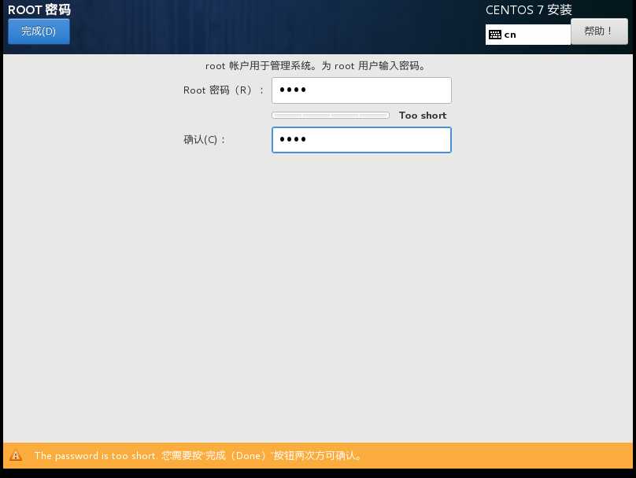
Task: Click the keyboard layout icon
Action: [495, 35]
